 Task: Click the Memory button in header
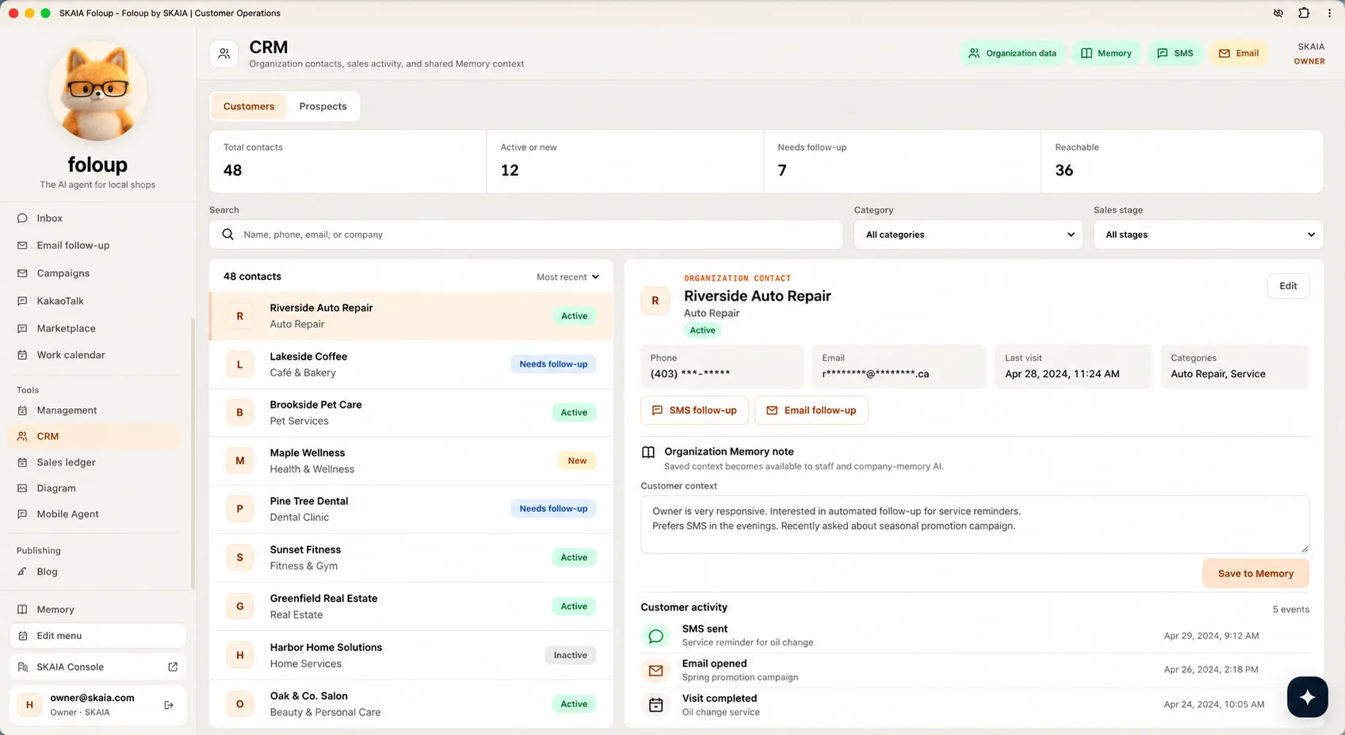tap(1106, 53)
